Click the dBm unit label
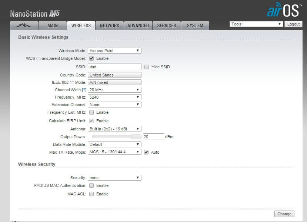This screenshot has width=307, height=222. (x=169, y=137)
